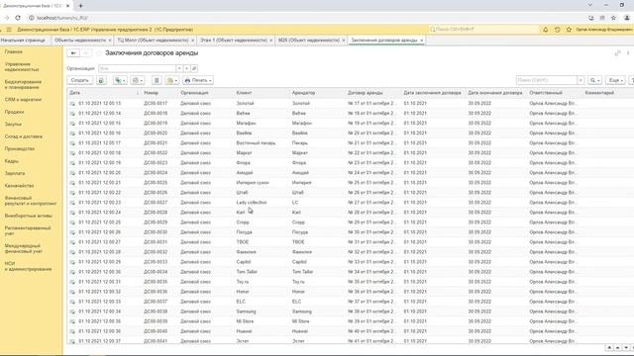Open notifications bell in the yellow header
Viewport: 634px width, 356px height.
click(x=546, y=30)
